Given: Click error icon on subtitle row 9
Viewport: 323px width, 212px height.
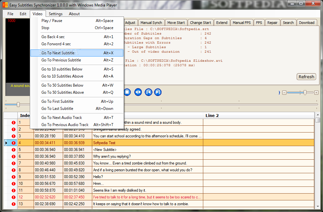Looking at the screenshot, I should 14,177.
